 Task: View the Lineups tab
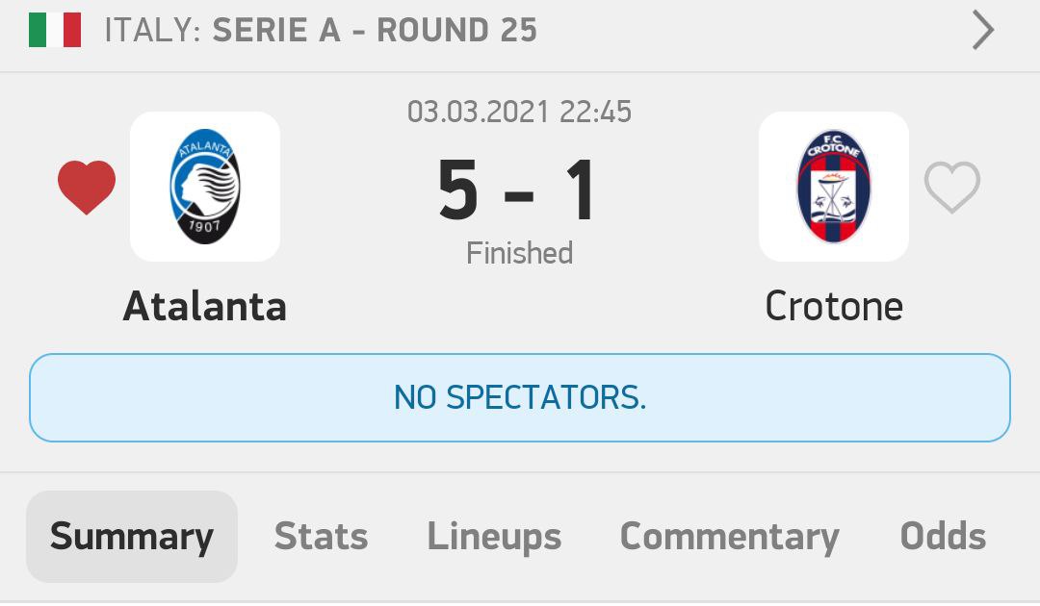(x=494, y=537)
